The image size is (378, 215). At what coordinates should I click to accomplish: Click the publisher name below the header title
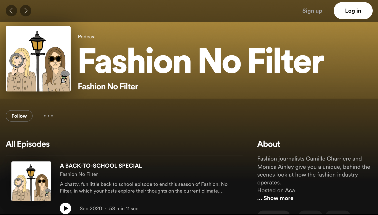click(x=108, y=87)
